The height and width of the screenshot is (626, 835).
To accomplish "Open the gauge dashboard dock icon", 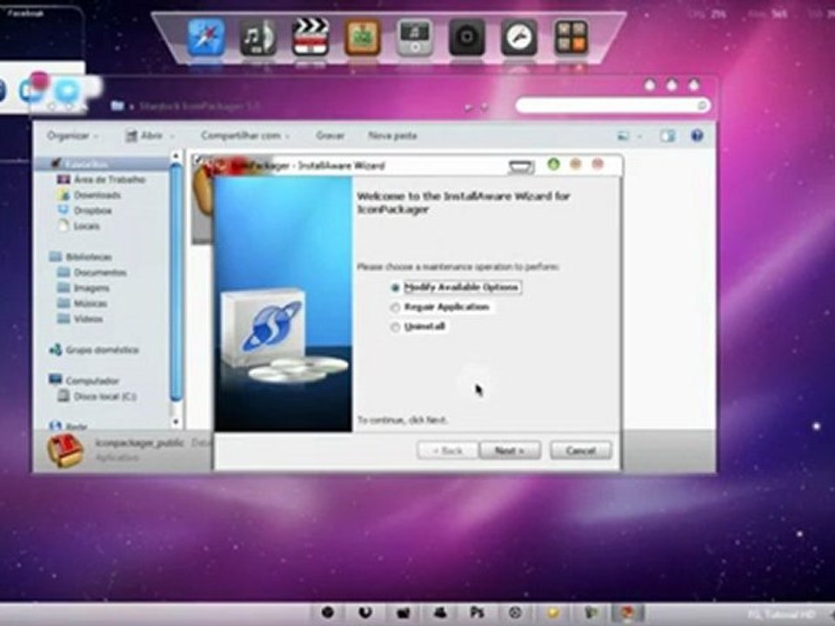I will [518, 37].
